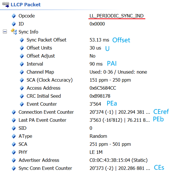Select the LLCP Packet header title
This screenshot has height=171, width=174.
(26, 5)
